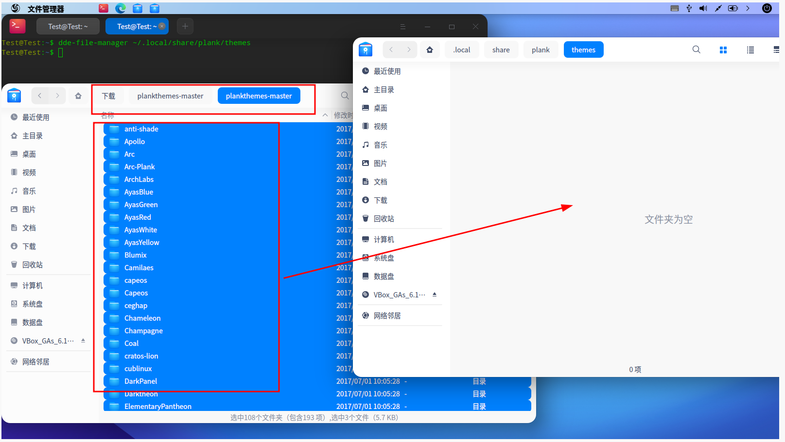
Task: Click highlighted plankthemes-master breadcrumb
Action: coord(259,96)
